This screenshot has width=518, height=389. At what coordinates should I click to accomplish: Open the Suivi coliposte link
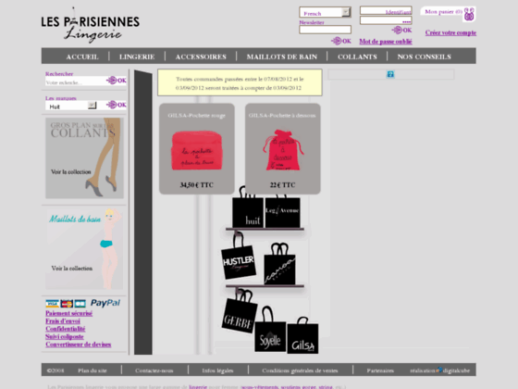pos(65,336)
